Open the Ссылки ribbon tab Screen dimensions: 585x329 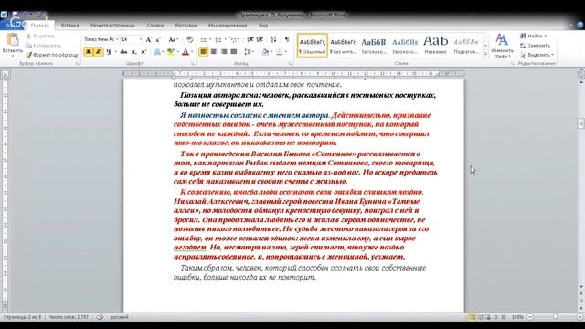(155, 26)
